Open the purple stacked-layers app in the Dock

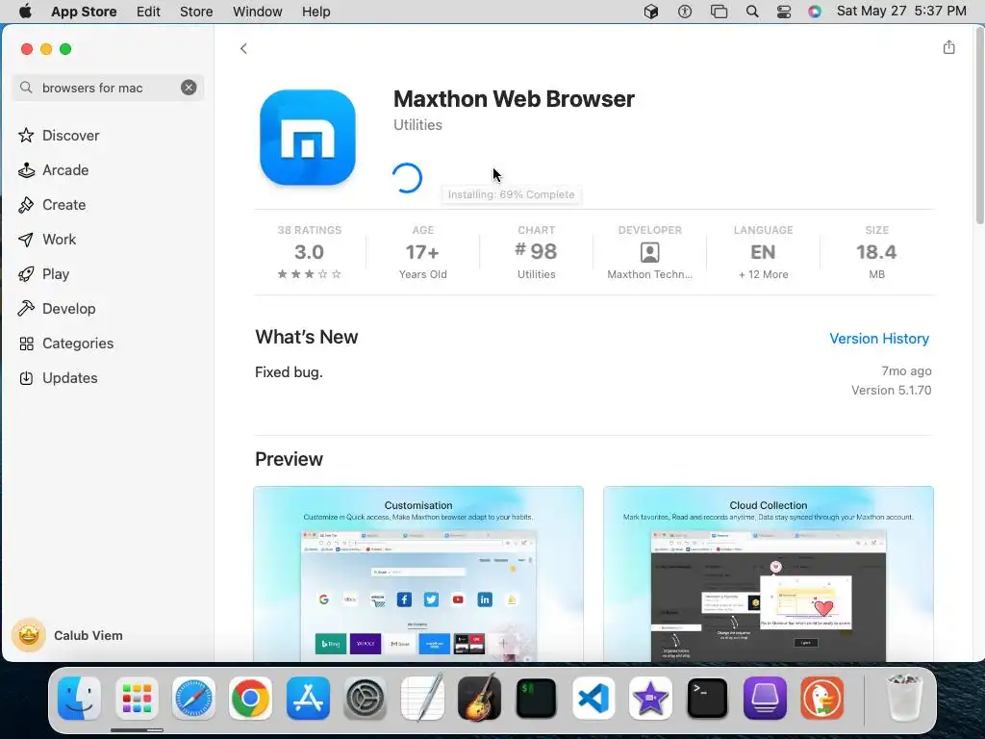point(765,699)
